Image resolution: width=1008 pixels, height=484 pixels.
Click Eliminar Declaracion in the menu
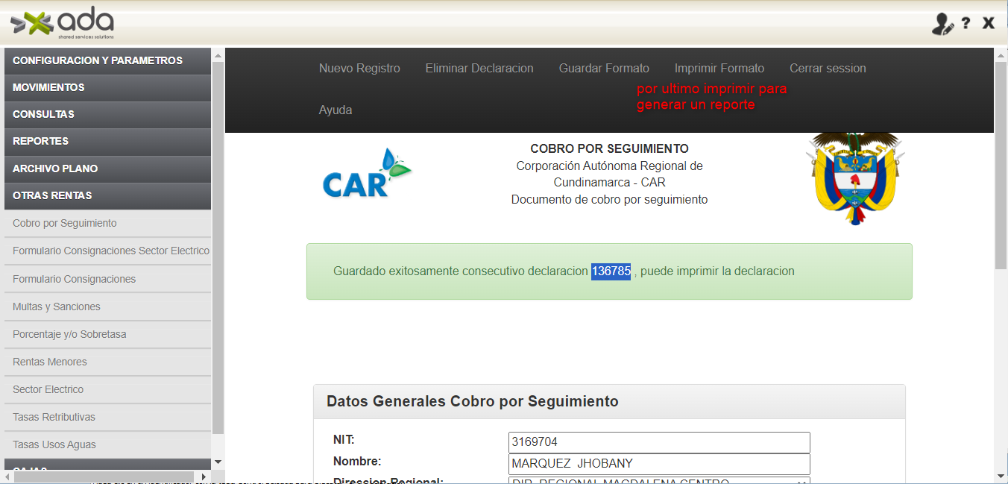[x=479, y=68]
